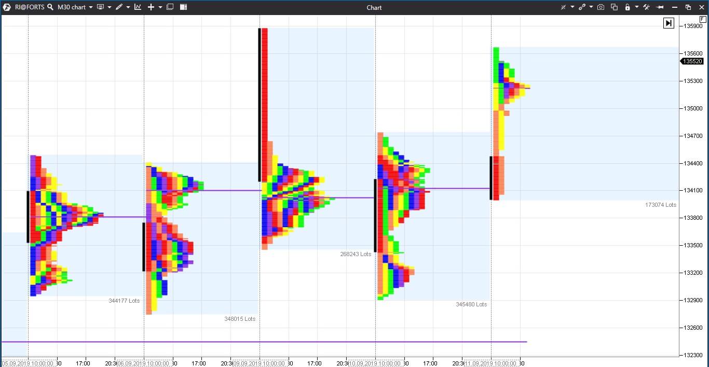This screenshot has height=367, width=709.
Task: Click the duplicate window icon
Action: coord(615,7)
